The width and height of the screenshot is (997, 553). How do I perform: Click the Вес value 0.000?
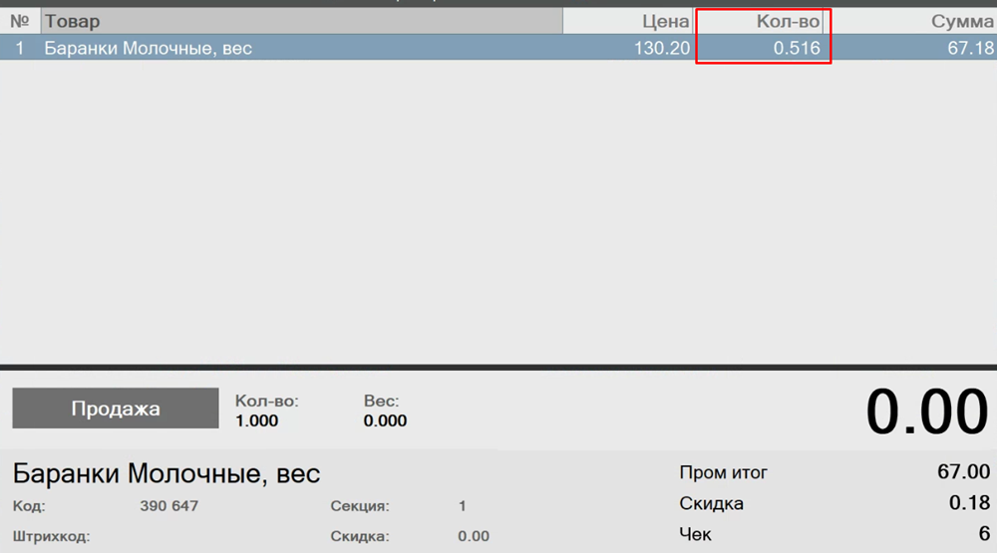pyautogui.click(x=385, y=420)
